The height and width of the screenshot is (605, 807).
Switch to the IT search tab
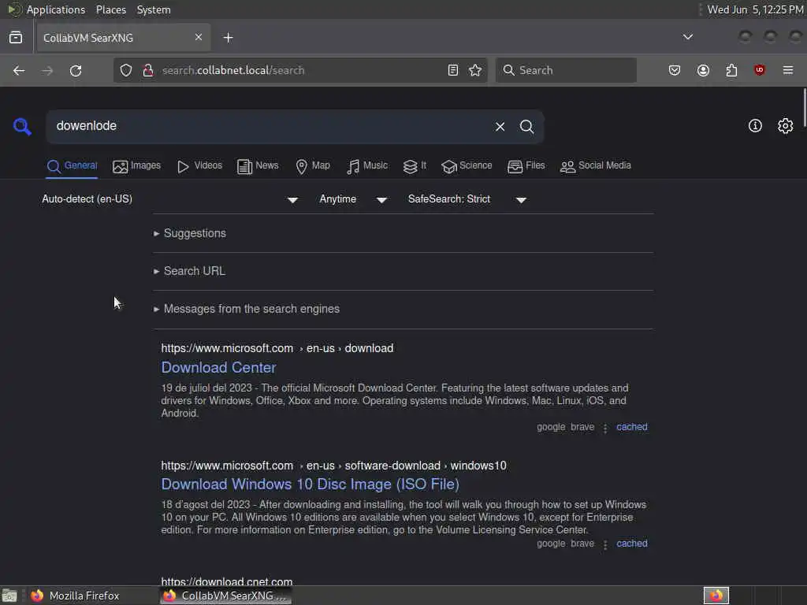coord(415,165)
